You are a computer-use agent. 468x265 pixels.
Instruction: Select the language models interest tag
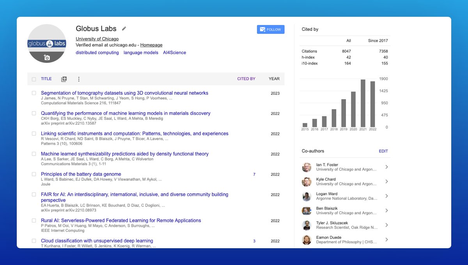click(x=141, y=53)
